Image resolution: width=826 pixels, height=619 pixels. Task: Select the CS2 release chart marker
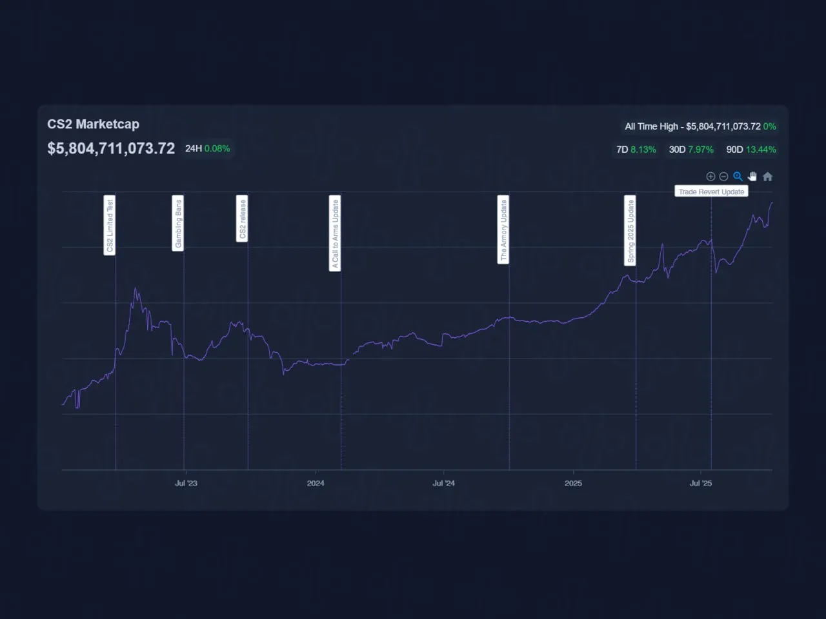242,219
